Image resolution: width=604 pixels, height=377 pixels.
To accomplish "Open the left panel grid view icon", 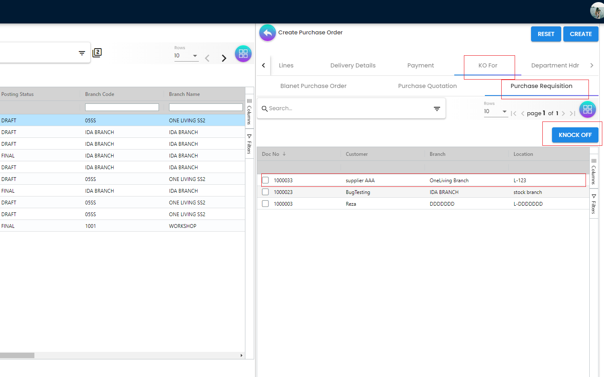I will pyautogui.click(x=243, y=54).
